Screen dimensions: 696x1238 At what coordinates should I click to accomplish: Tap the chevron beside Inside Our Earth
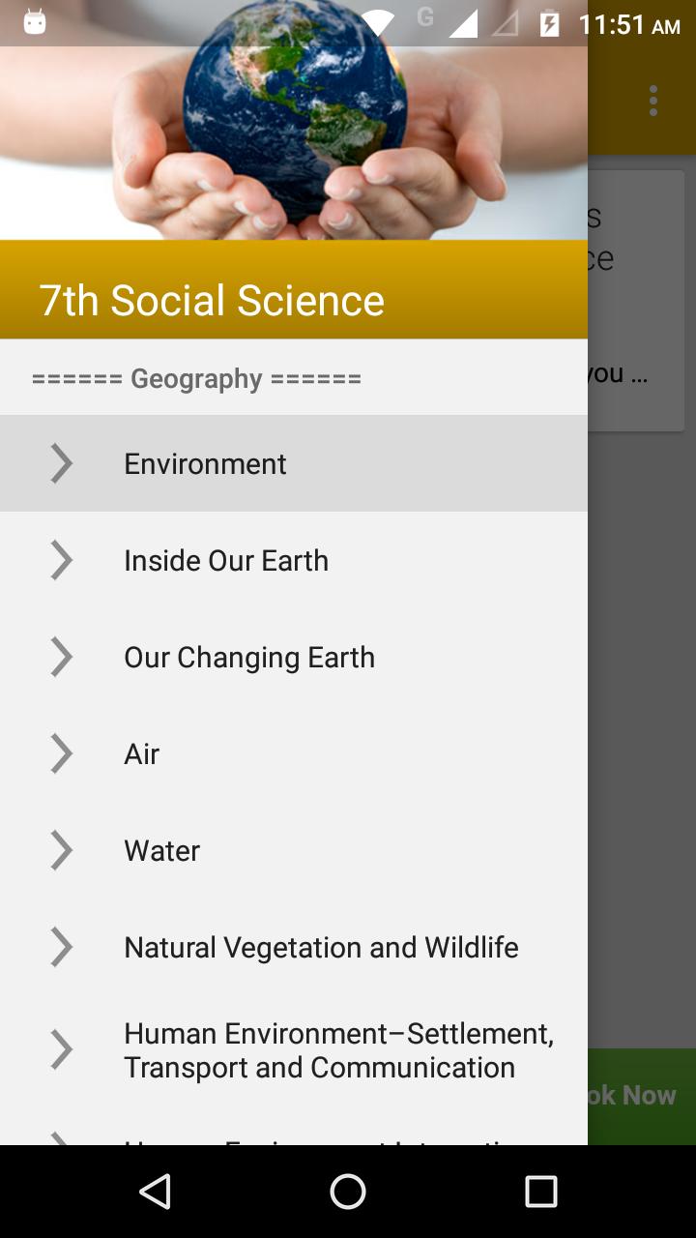click(61, 560)
